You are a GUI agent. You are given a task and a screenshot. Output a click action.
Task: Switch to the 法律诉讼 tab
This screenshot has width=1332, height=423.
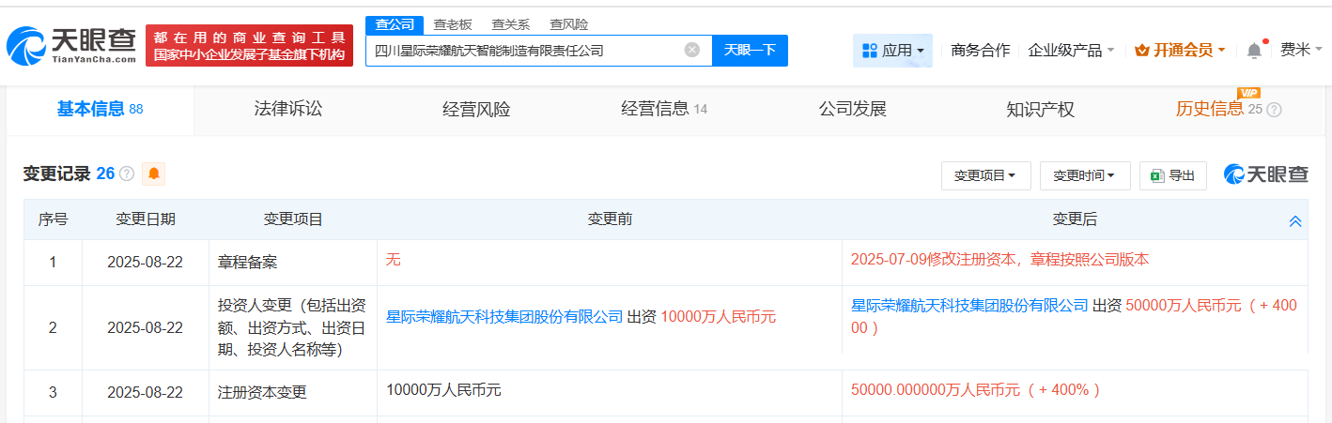click(288, 110)
